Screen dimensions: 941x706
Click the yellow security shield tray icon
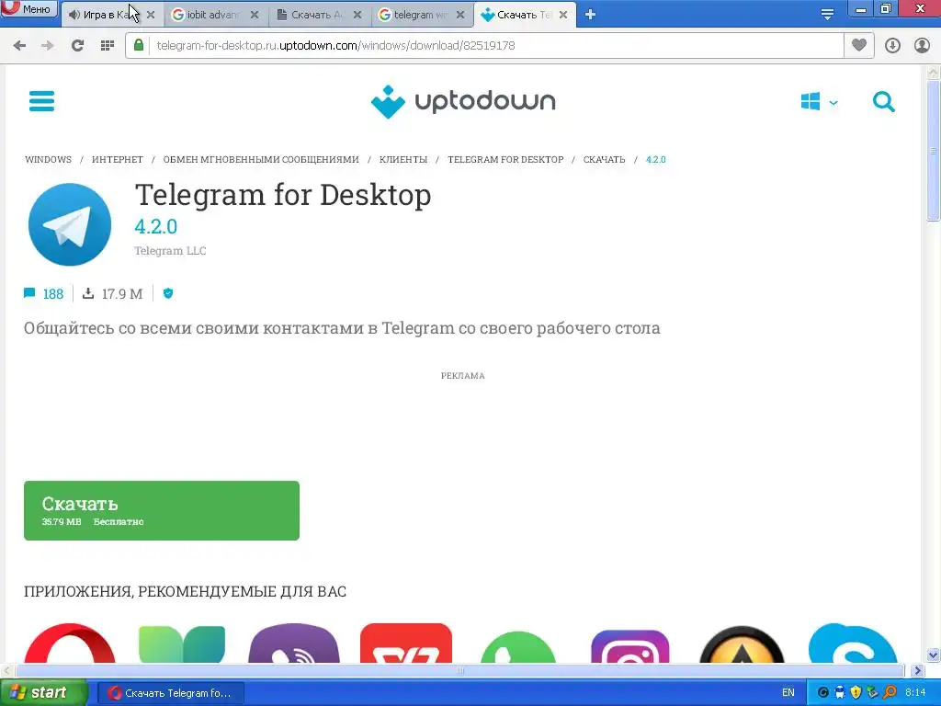[x=856, y=693]
